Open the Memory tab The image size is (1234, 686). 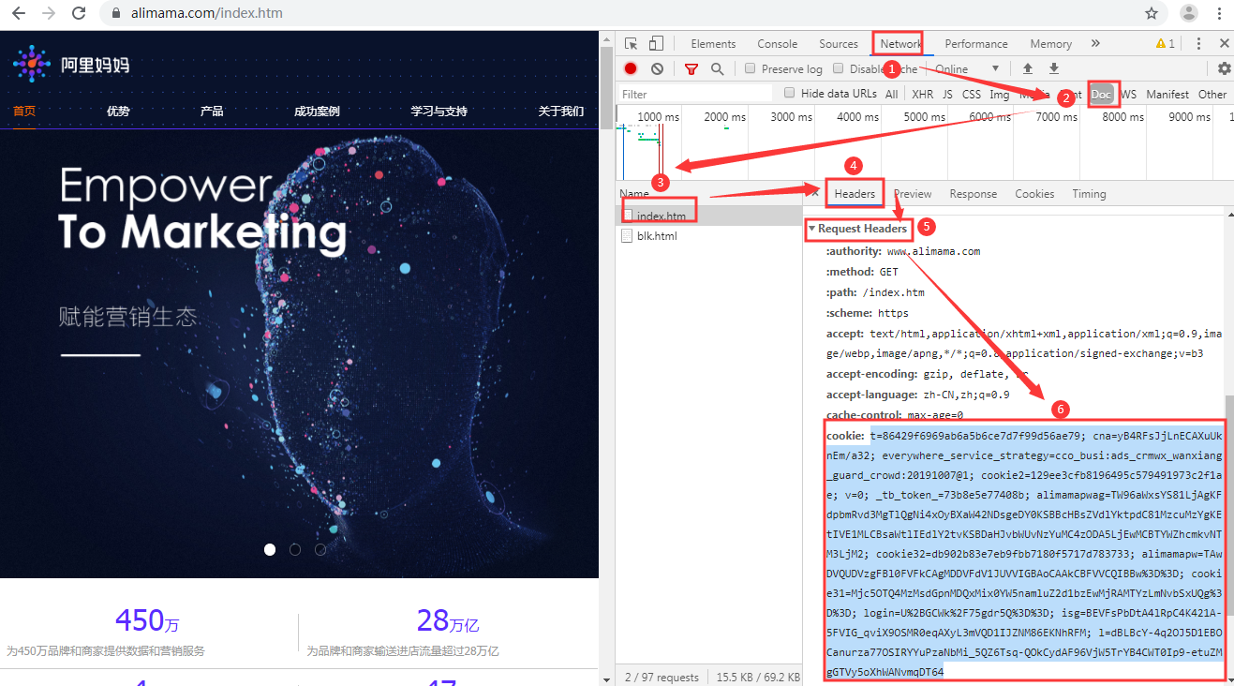pos(1051,43)
